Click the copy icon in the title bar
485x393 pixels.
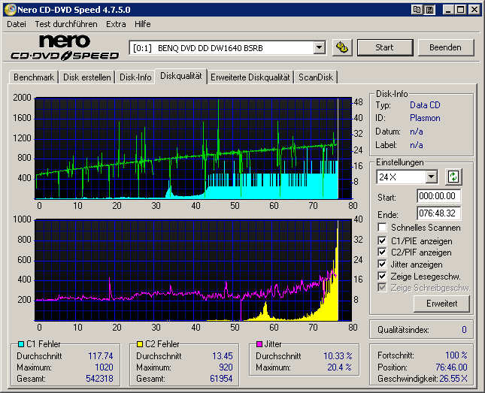[x=417, y=10]
